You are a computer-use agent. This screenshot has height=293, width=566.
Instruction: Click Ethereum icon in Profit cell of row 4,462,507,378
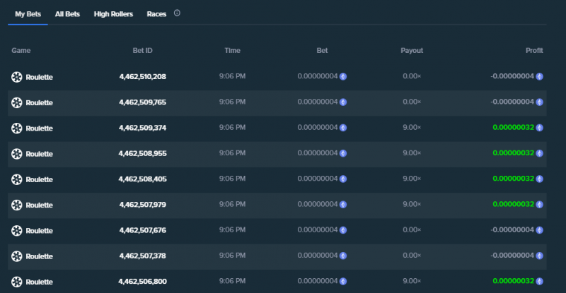[x=539, y=256]
